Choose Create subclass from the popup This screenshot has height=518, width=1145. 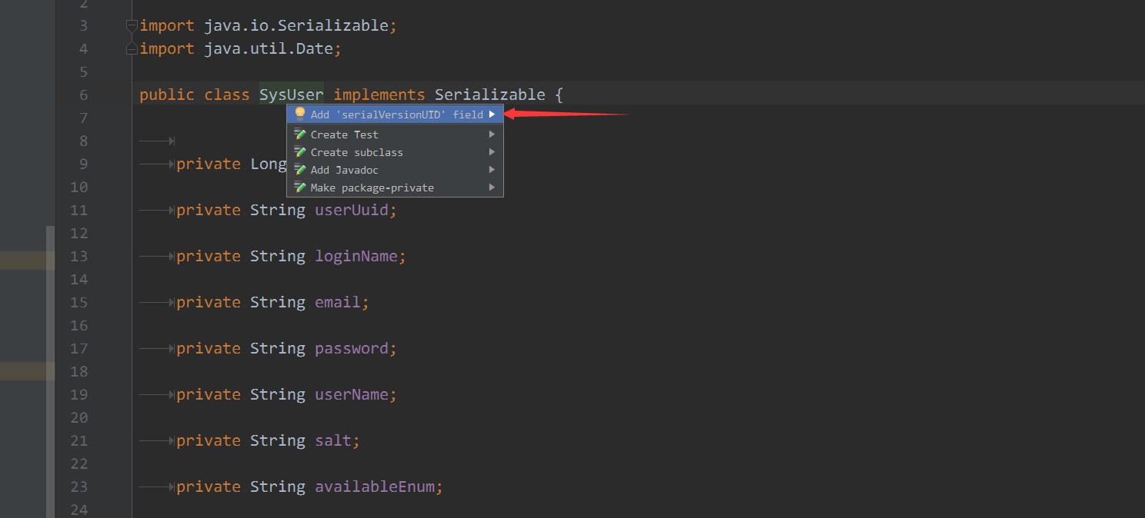356,152
